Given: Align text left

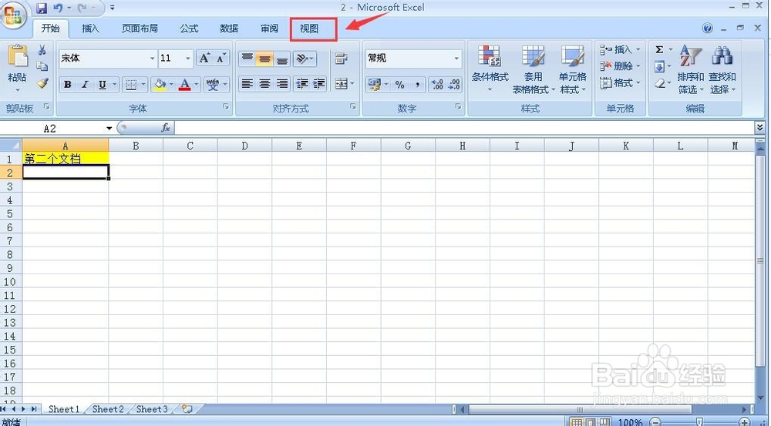Looking at the screenshot, I should [247, 84].
